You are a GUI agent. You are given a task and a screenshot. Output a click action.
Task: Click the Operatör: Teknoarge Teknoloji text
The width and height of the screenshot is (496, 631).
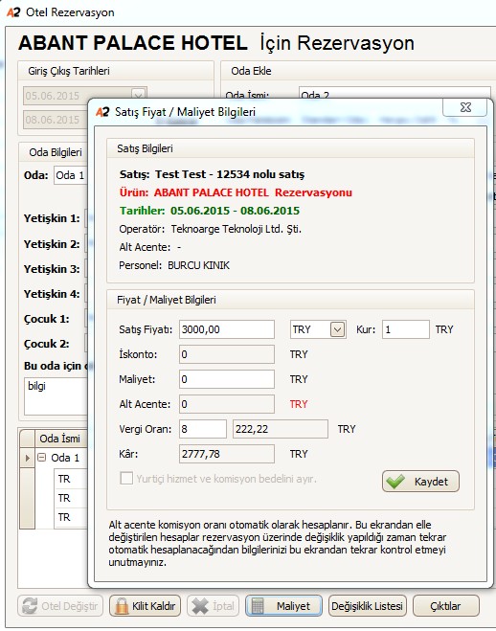point(210,229)
